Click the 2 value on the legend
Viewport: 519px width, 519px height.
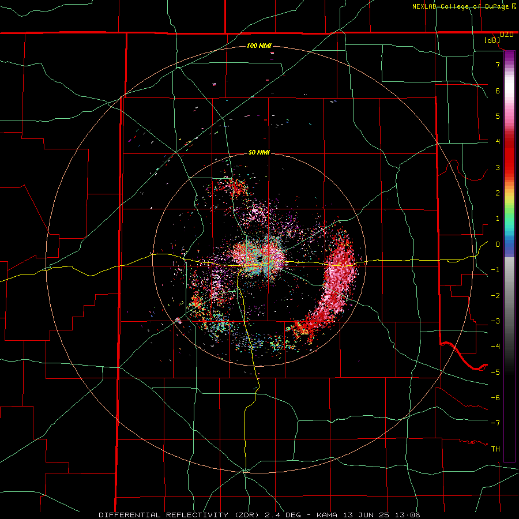[x=498, y=193]
